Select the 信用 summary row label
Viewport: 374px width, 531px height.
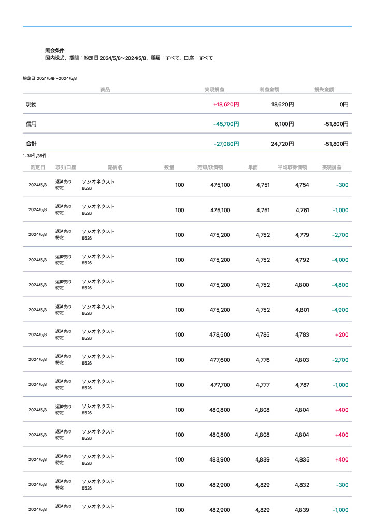pos(32,124)
